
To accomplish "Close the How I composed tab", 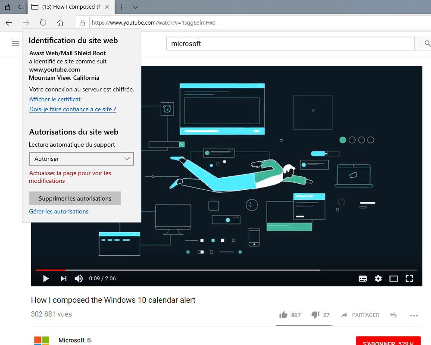I will click(x=107, y=7).
